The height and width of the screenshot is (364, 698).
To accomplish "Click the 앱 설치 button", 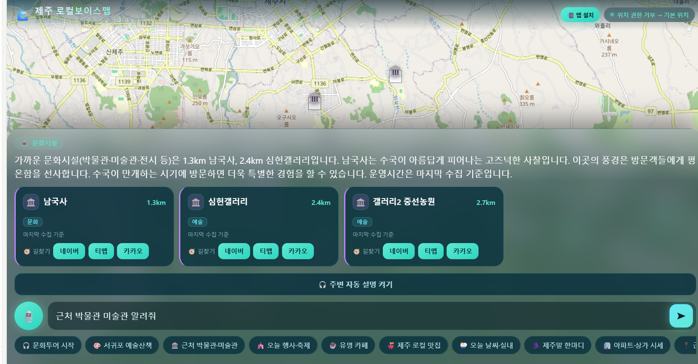I will [x=580, y=15].
